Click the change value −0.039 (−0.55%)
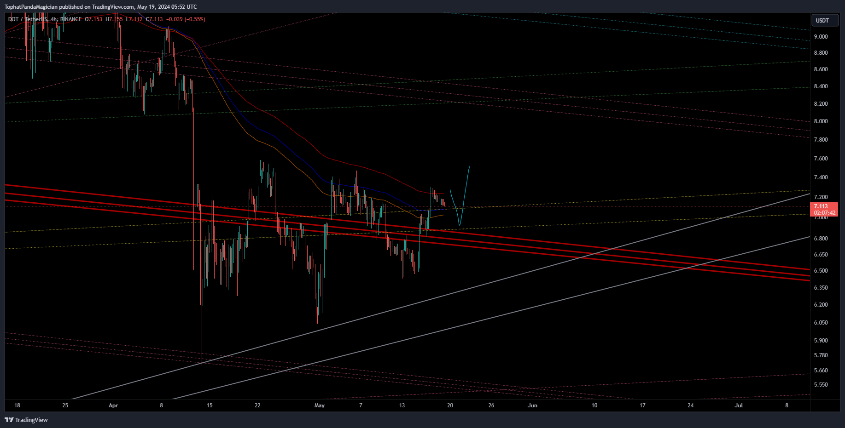 click(x=186, y=19)
